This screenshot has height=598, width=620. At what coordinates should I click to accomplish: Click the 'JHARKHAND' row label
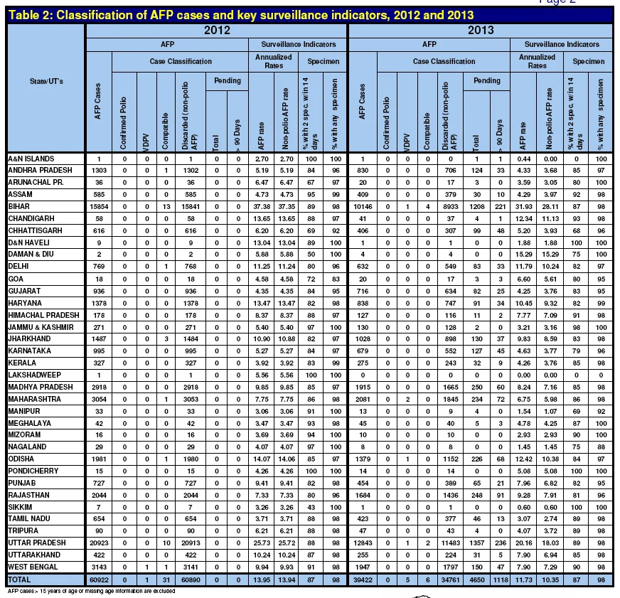pos(29,339)
